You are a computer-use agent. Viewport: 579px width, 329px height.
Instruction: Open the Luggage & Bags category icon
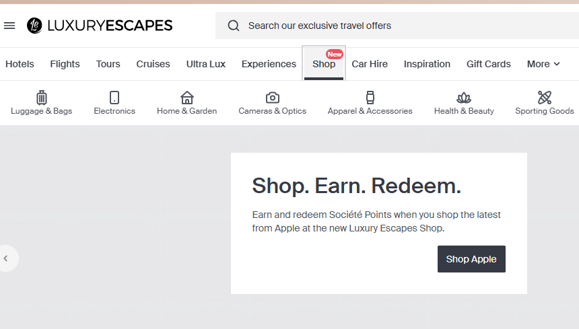(x=42, y=98)
